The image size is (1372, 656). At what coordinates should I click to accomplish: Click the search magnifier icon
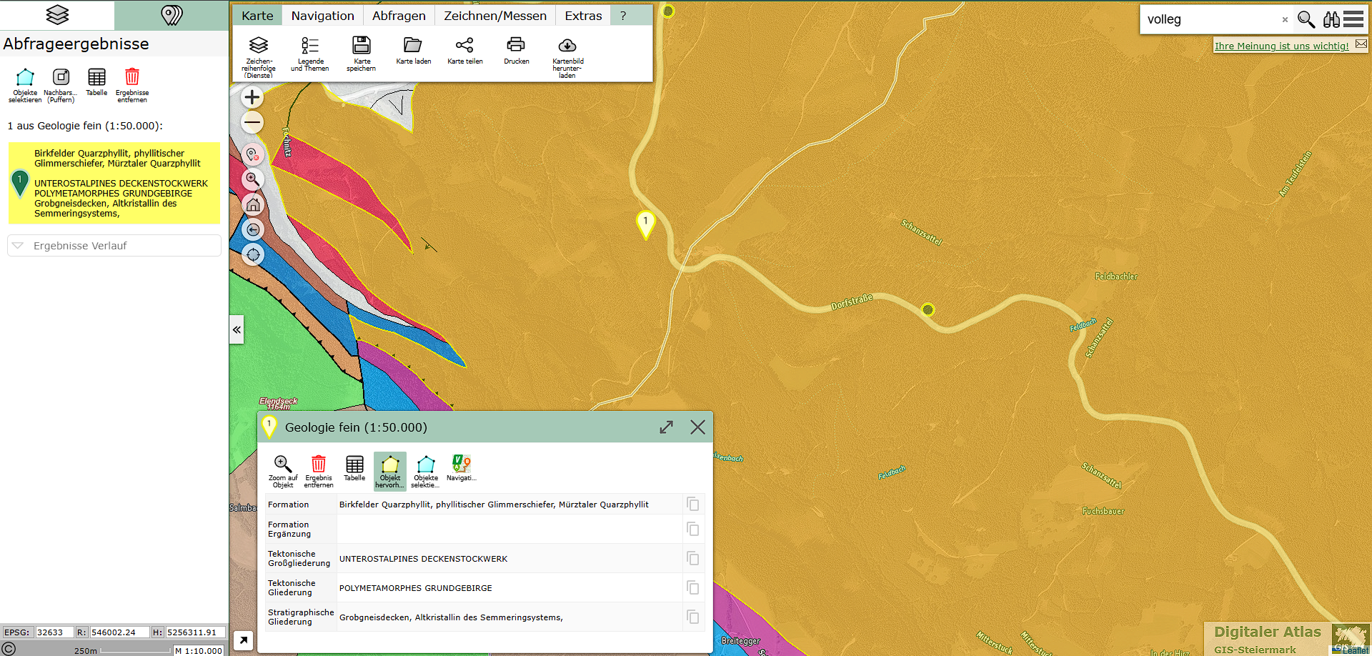[1306, 19]
